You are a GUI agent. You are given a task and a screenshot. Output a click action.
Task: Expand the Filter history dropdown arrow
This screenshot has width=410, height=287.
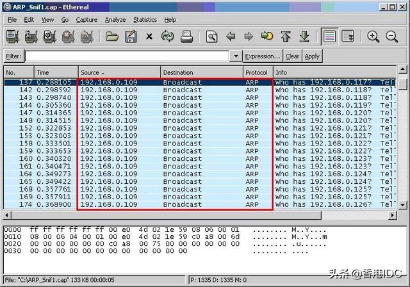tap(236, 56)
